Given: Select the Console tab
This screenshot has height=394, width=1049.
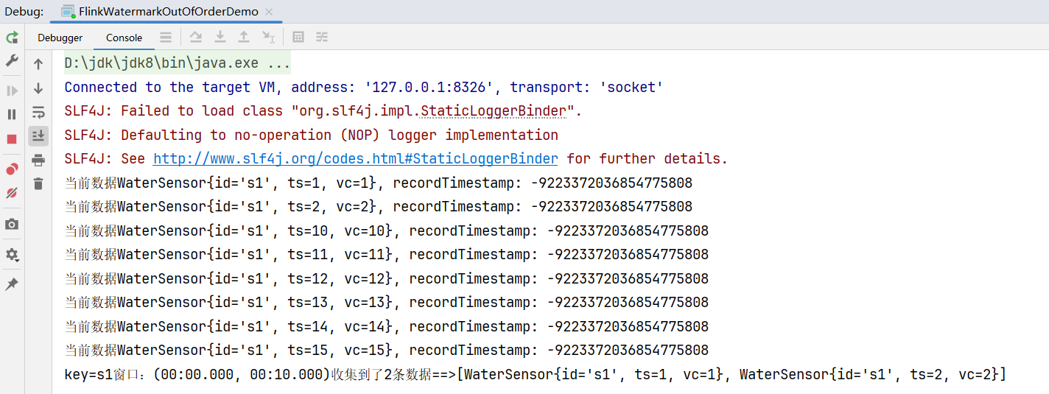Looking at the screenshot, I should pyautogui.click(x=124, y=38).
